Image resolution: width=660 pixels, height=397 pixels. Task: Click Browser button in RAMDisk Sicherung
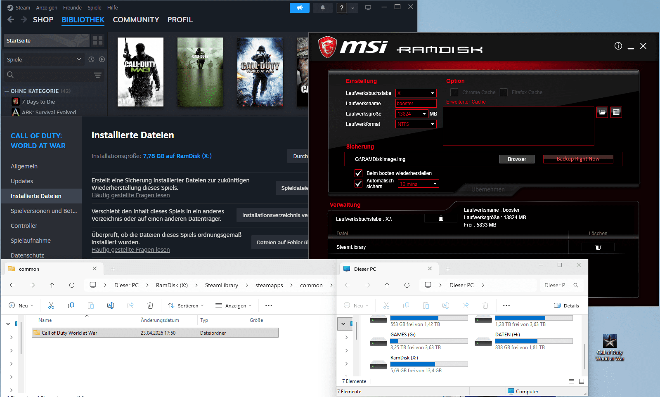[x=517, y=159]
